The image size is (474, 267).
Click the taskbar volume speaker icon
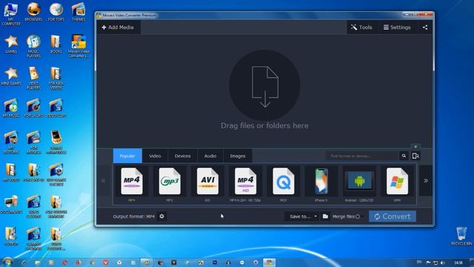click(443, 263)
